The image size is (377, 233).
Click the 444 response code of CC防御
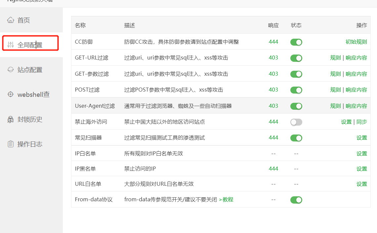273,42
